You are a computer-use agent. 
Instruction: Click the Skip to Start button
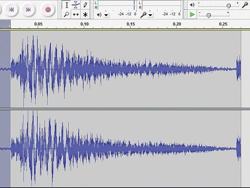[11, 9]
